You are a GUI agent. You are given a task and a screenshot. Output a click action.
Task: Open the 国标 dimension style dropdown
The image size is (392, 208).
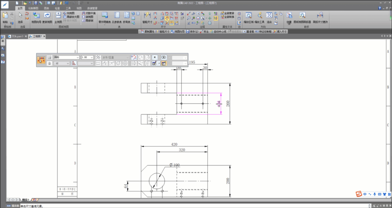(x=77, y=57)
